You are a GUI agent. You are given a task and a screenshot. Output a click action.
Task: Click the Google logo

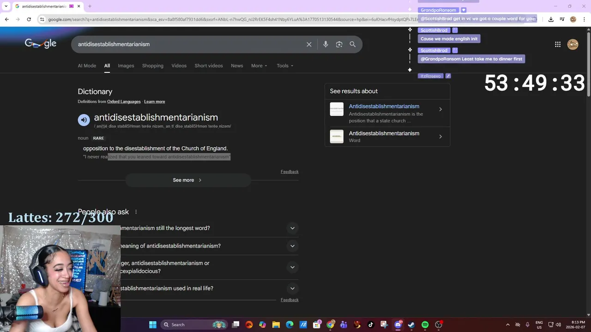pyautogui.click(x=41, y=43)
